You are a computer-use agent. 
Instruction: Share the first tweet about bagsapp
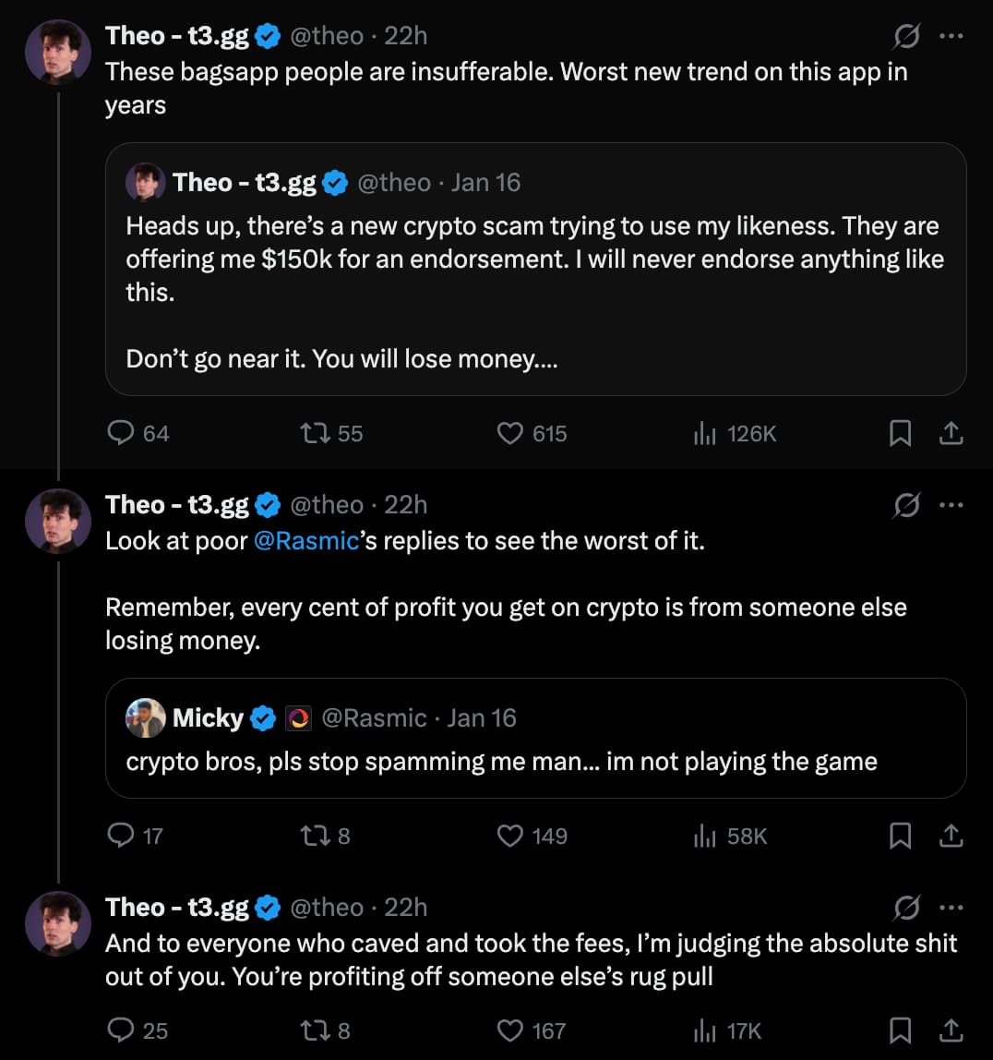pyautogui.click(x=951, y=433)
